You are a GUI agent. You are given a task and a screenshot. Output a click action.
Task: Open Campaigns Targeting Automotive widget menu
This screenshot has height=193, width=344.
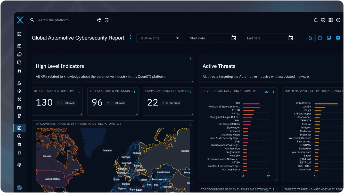tap(190, 91)
